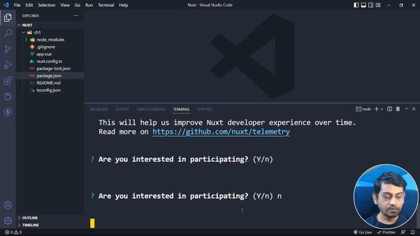This screenshot has height=236, width=420.
Task: Open package-lock.json file
Action: [x=53, y=68]
